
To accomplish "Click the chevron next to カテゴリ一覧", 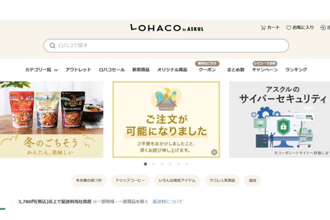I will pyautogui.click(x=56, y=70).
